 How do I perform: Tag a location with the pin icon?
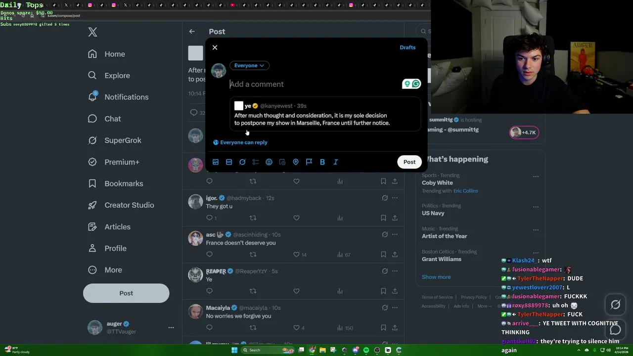coord(296,162)
